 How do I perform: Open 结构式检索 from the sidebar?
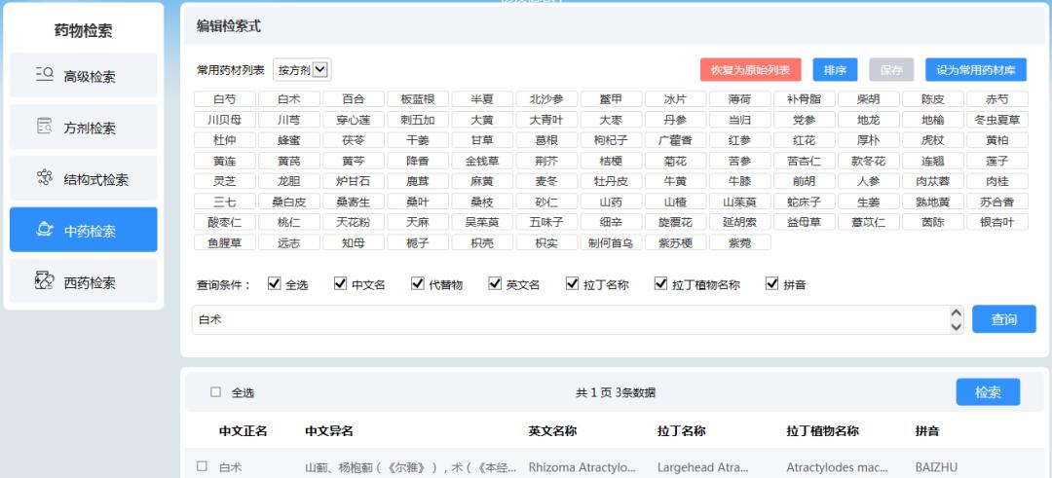pos(83,179)
